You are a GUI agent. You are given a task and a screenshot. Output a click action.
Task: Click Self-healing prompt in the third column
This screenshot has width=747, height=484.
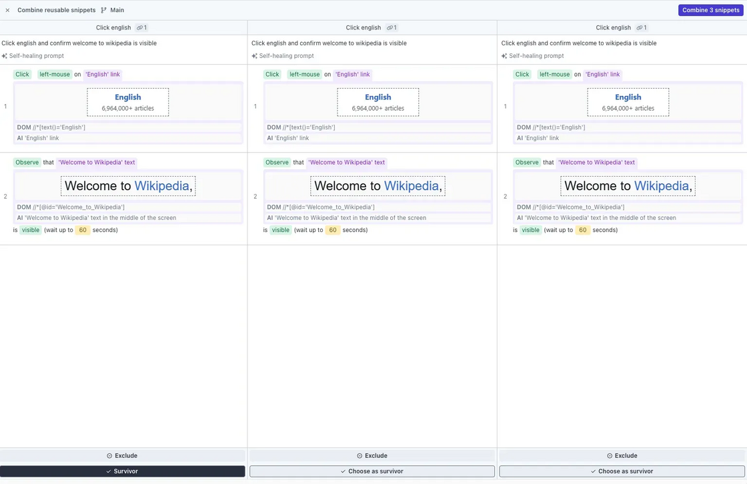pos(536,56)
